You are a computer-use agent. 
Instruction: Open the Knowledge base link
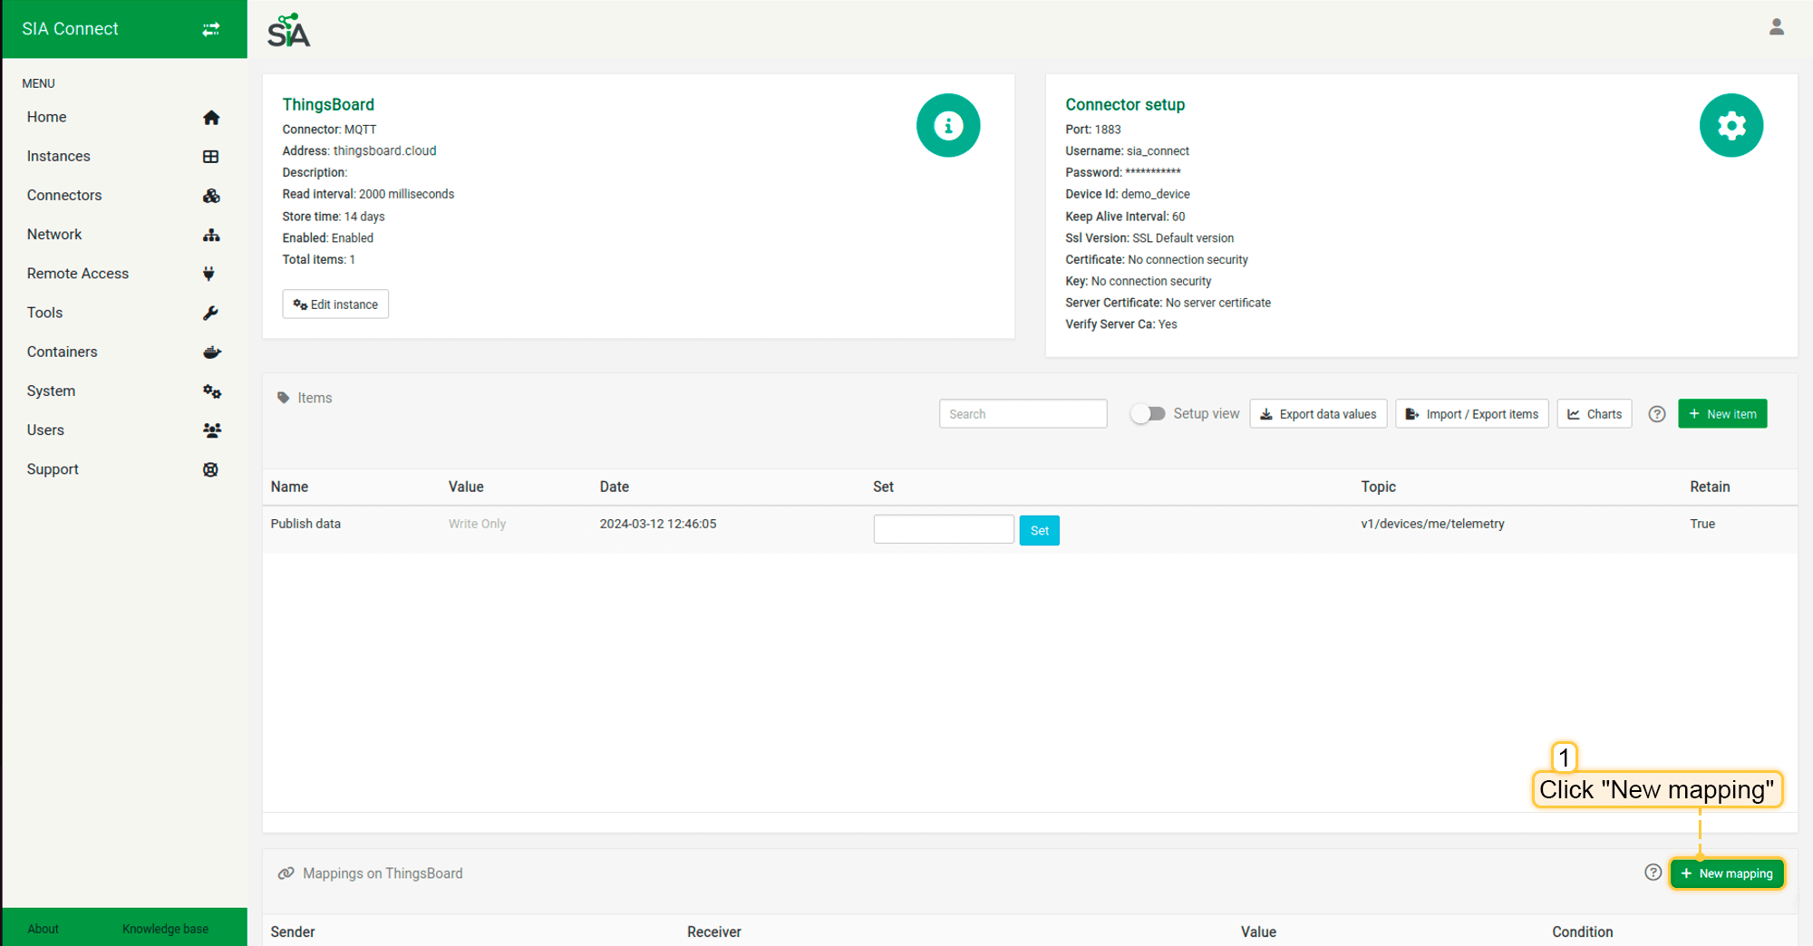[x=165, y=929]
